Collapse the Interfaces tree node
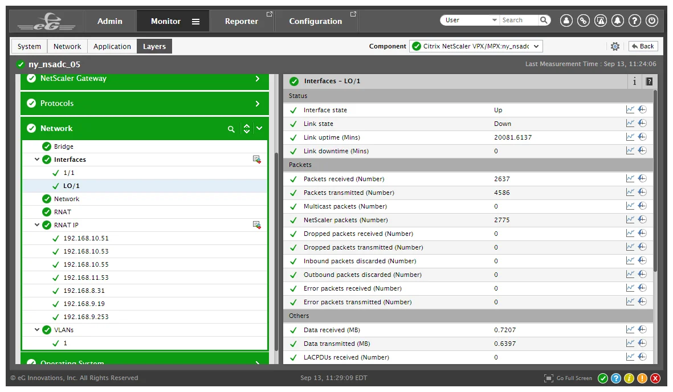The image size is (673, 392). [x=37, y=160]
